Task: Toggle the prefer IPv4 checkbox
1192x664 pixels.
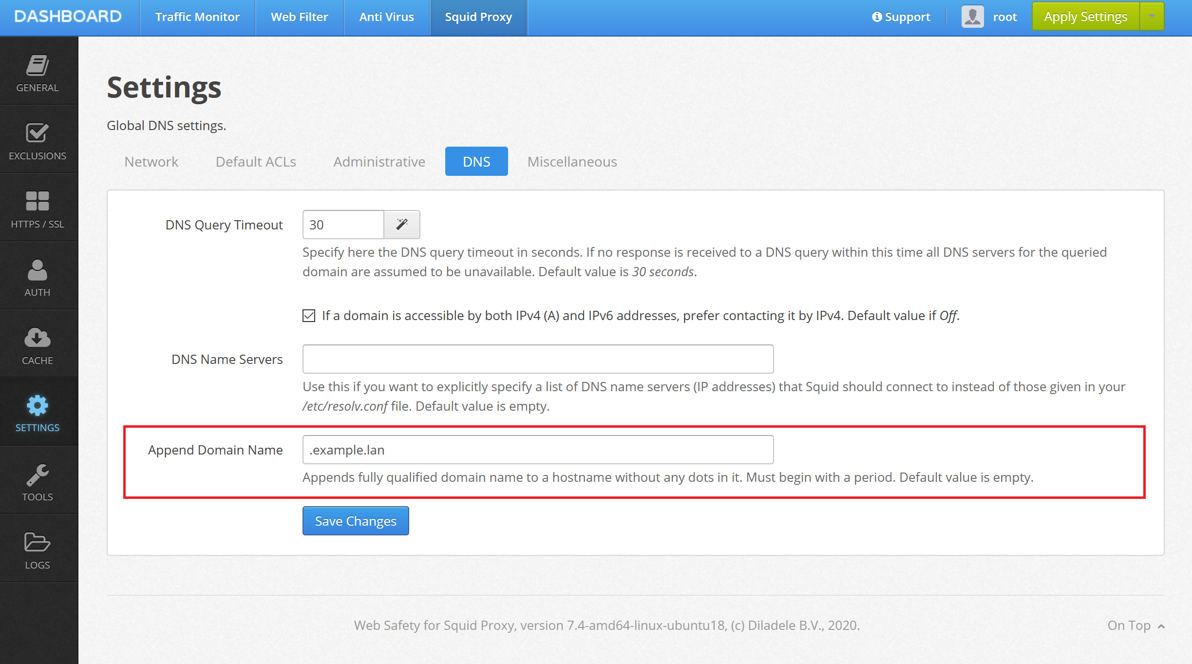Action: 309,316
